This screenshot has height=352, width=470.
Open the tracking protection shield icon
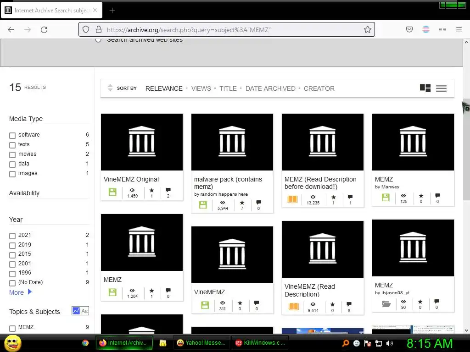click(x=86, y=30)
